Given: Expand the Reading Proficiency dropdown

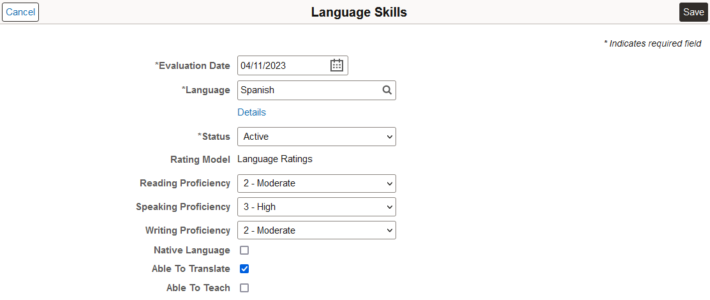Looking at the screenshot, I should coord(316,184).
